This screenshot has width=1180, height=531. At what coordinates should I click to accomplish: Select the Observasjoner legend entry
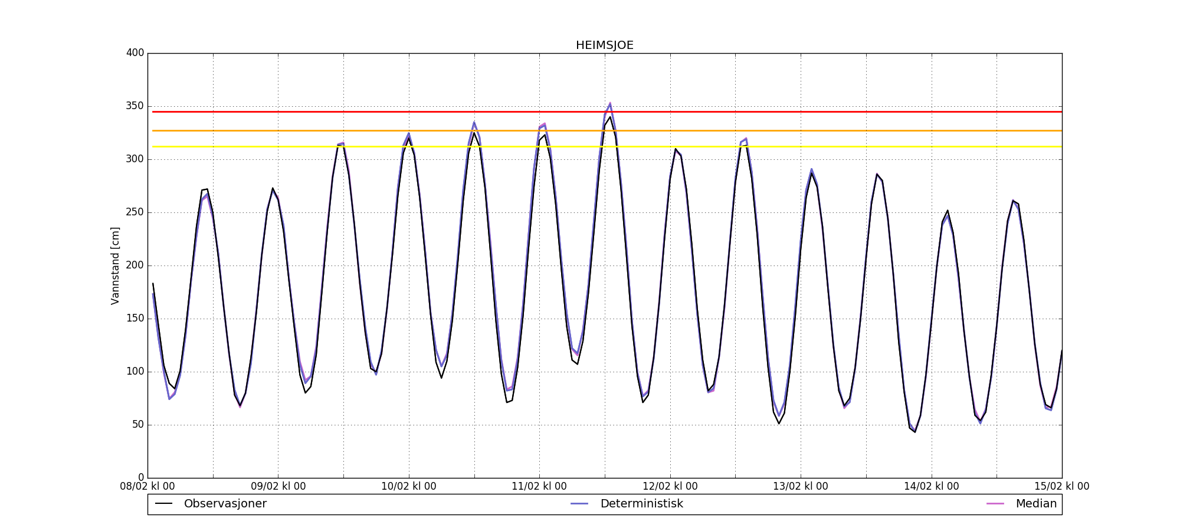tap(211, 504)
